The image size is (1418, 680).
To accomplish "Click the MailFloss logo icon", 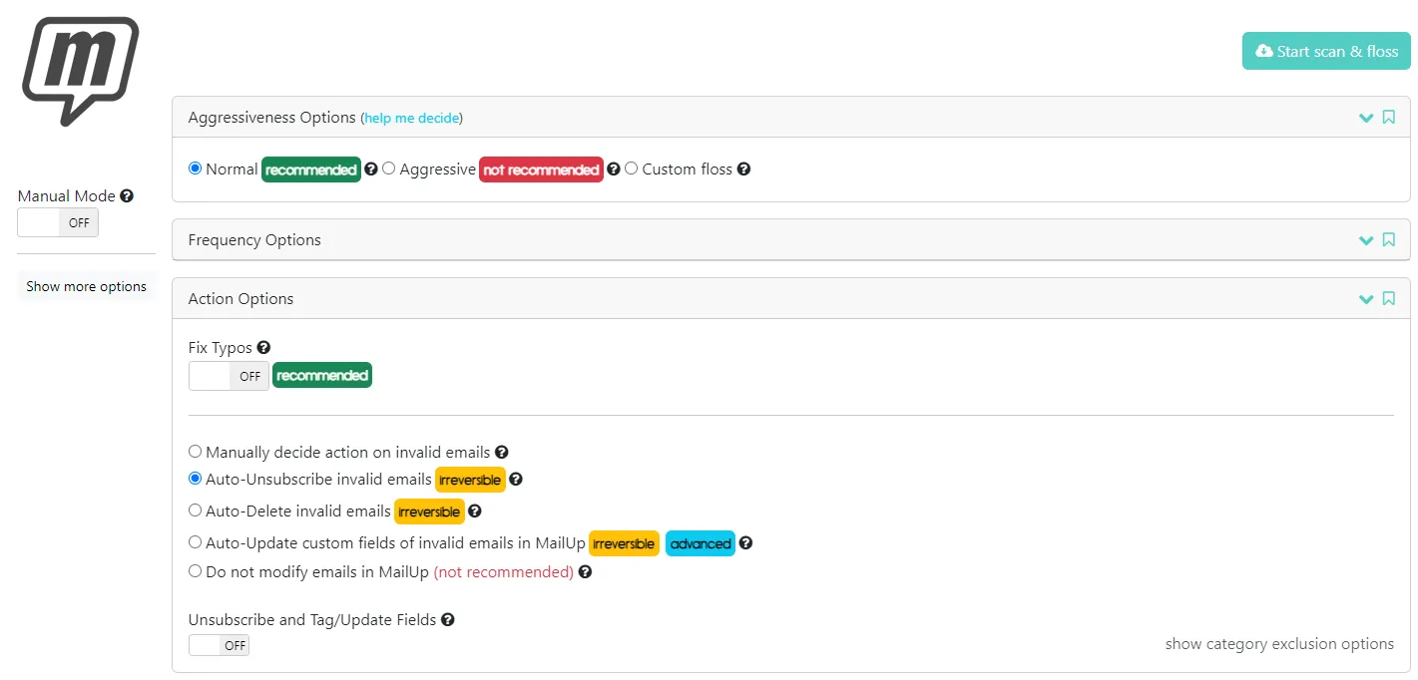I will coord(80,71).
